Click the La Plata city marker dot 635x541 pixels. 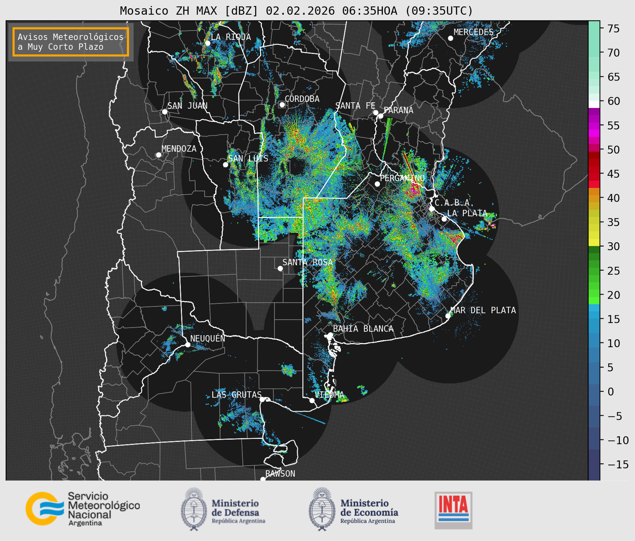point(444,219)
